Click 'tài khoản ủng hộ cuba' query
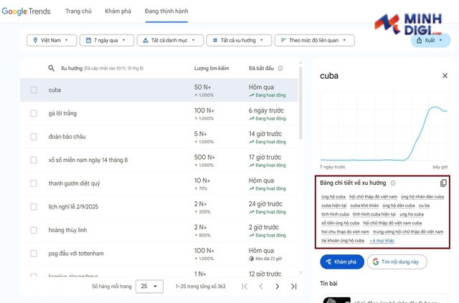The height and width of the screenshot is (303, 459). click(x=343, y=241)
